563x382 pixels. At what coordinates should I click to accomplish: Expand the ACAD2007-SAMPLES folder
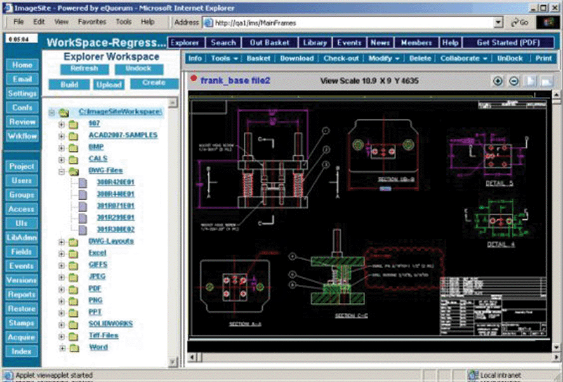click(x=62, y=136)
